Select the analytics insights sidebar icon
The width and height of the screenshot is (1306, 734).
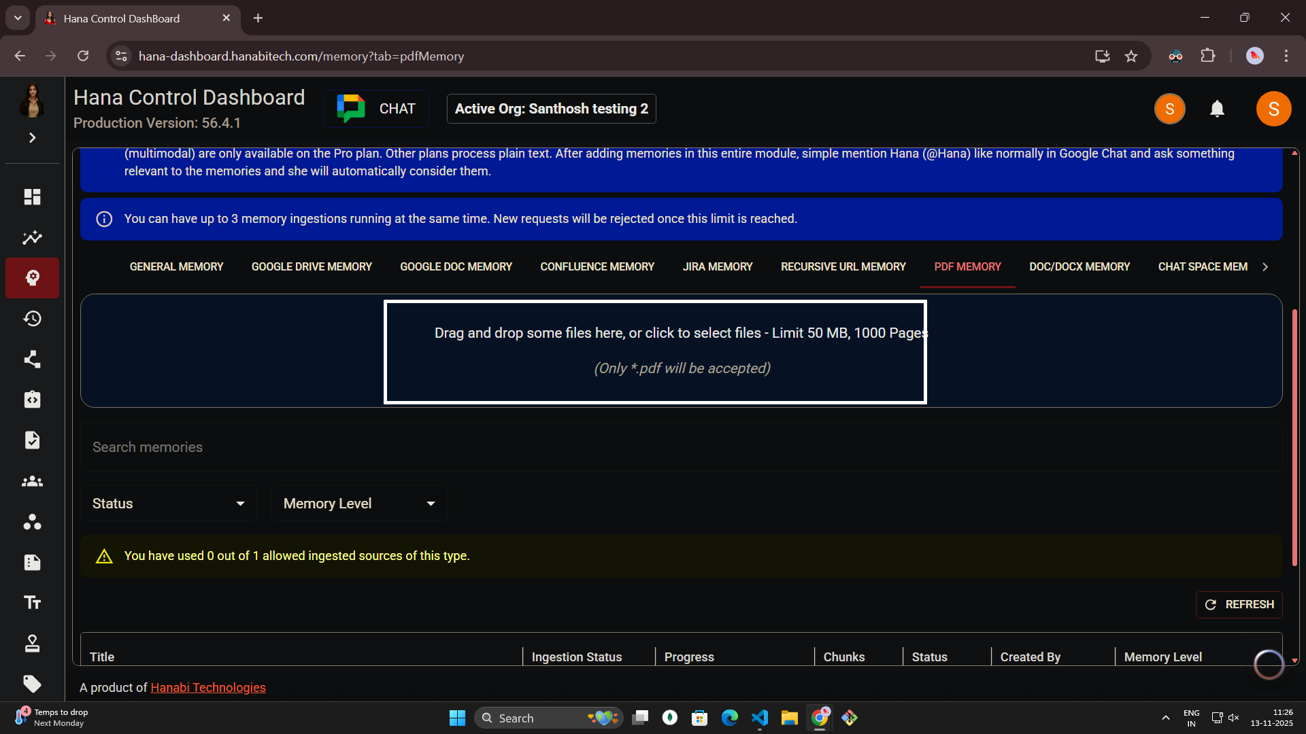[x=32, y=237]
